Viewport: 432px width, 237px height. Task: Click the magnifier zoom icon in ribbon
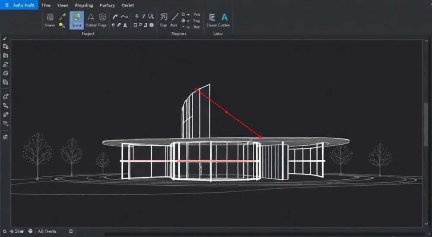pyautogui.click(x=151, y=16)
